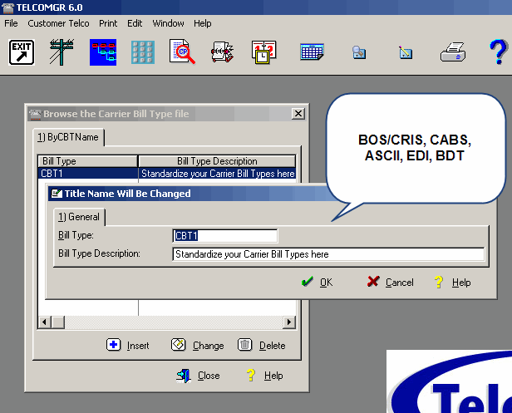Click the Bill Type input field
This screenshot has height=413, width=512.
[x=225, y=236]
